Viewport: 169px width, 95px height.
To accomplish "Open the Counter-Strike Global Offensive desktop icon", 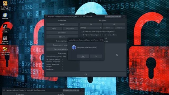I will point(5,6).
